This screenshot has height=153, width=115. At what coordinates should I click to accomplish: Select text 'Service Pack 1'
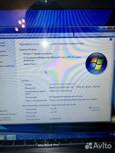[x=30, y=64]
